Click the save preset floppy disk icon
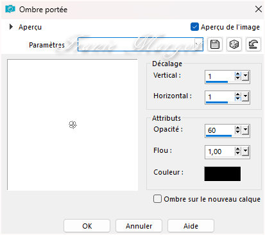Viewport: 265px width, 235px height. pyautogui.click(x=215, y=44)
